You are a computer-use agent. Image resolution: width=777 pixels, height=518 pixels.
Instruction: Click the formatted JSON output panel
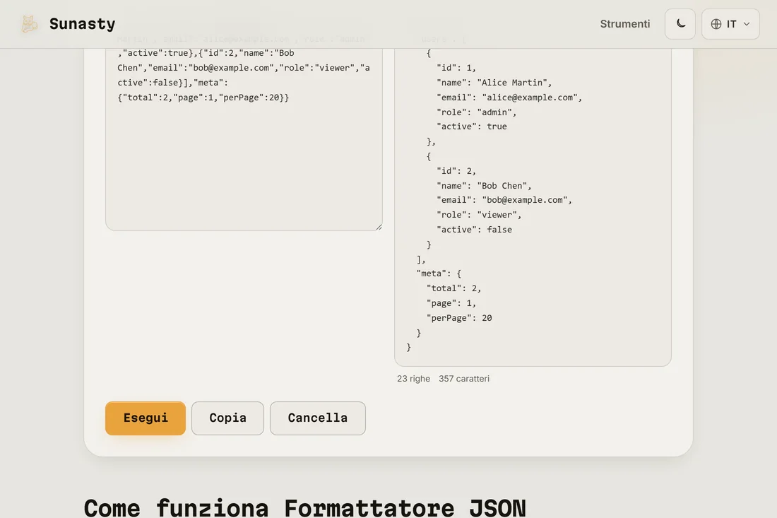point(533,207)
